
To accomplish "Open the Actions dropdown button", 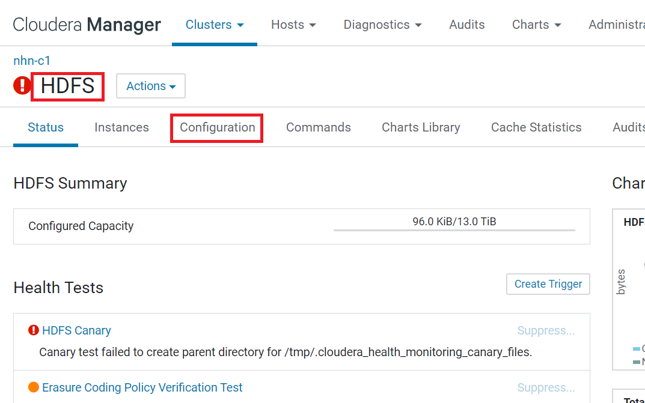I will click(x=151, y=86).
